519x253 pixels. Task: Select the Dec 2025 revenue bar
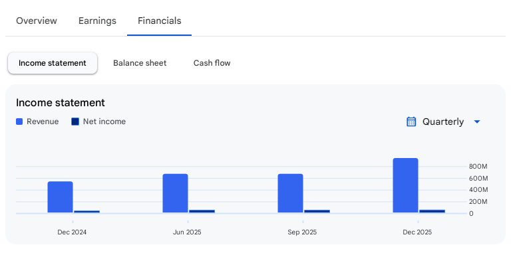tap(405, 185)
